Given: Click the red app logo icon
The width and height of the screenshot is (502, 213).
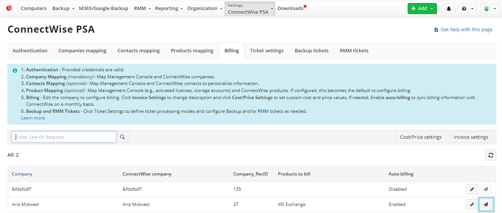Looking at the screenshot, I should tap(9, 8).
